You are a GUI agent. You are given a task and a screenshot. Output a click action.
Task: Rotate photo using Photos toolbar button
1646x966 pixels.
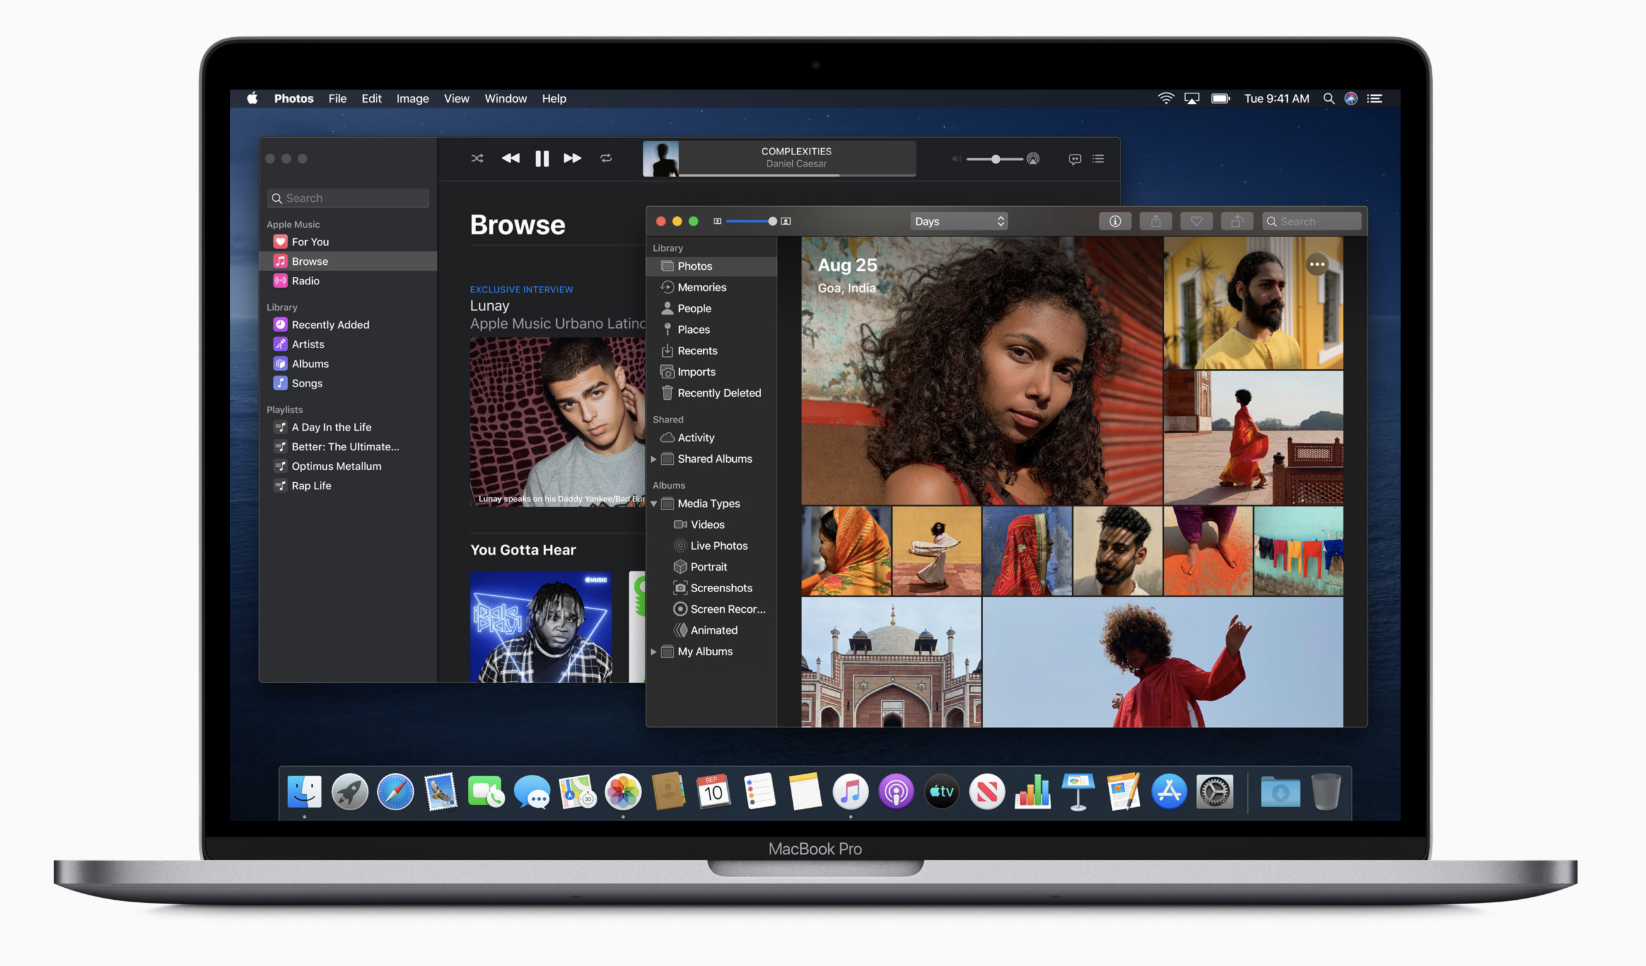[1237, 221]
